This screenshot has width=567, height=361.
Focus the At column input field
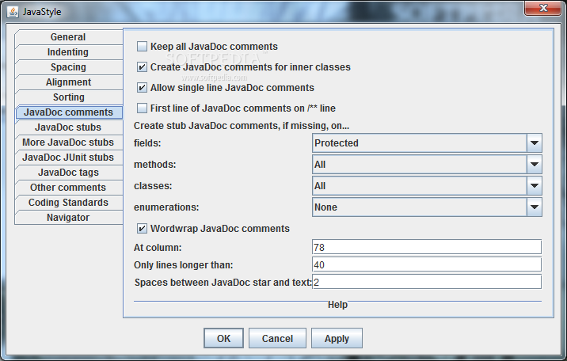(427, 247)
